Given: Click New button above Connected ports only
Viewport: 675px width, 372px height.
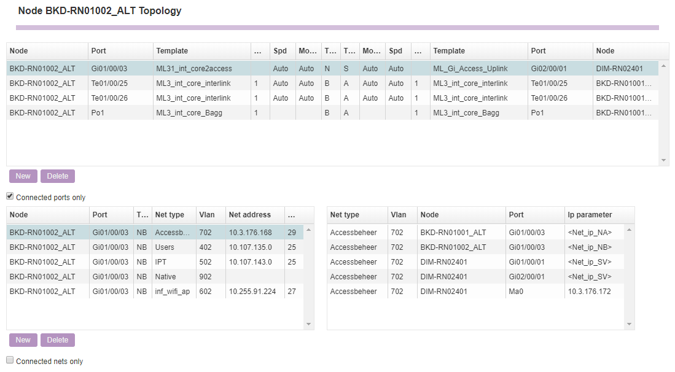Looking at the screenshot, I should click(23, 176).
